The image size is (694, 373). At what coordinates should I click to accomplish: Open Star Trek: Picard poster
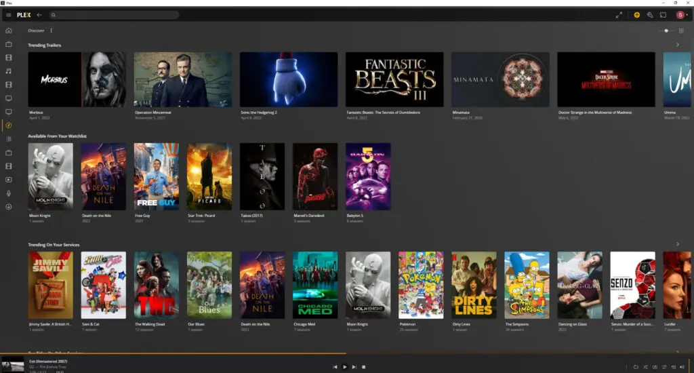click(209, 176)
